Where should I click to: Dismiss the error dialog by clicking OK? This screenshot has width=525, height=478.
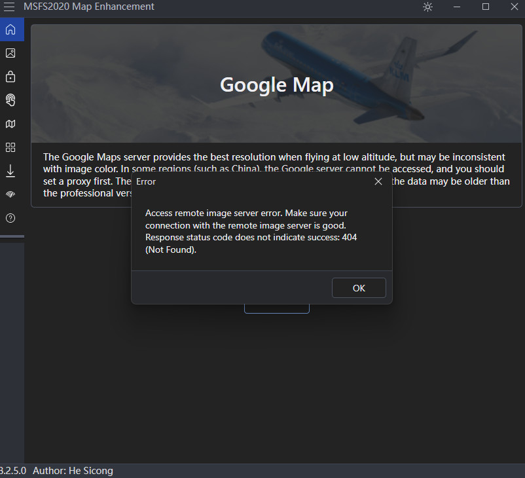coord(359,287)
